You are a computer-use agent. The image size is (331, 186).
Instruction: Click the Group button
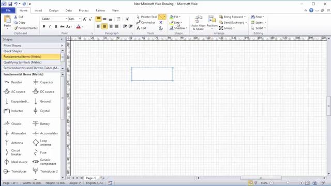[x=227, y=28]
